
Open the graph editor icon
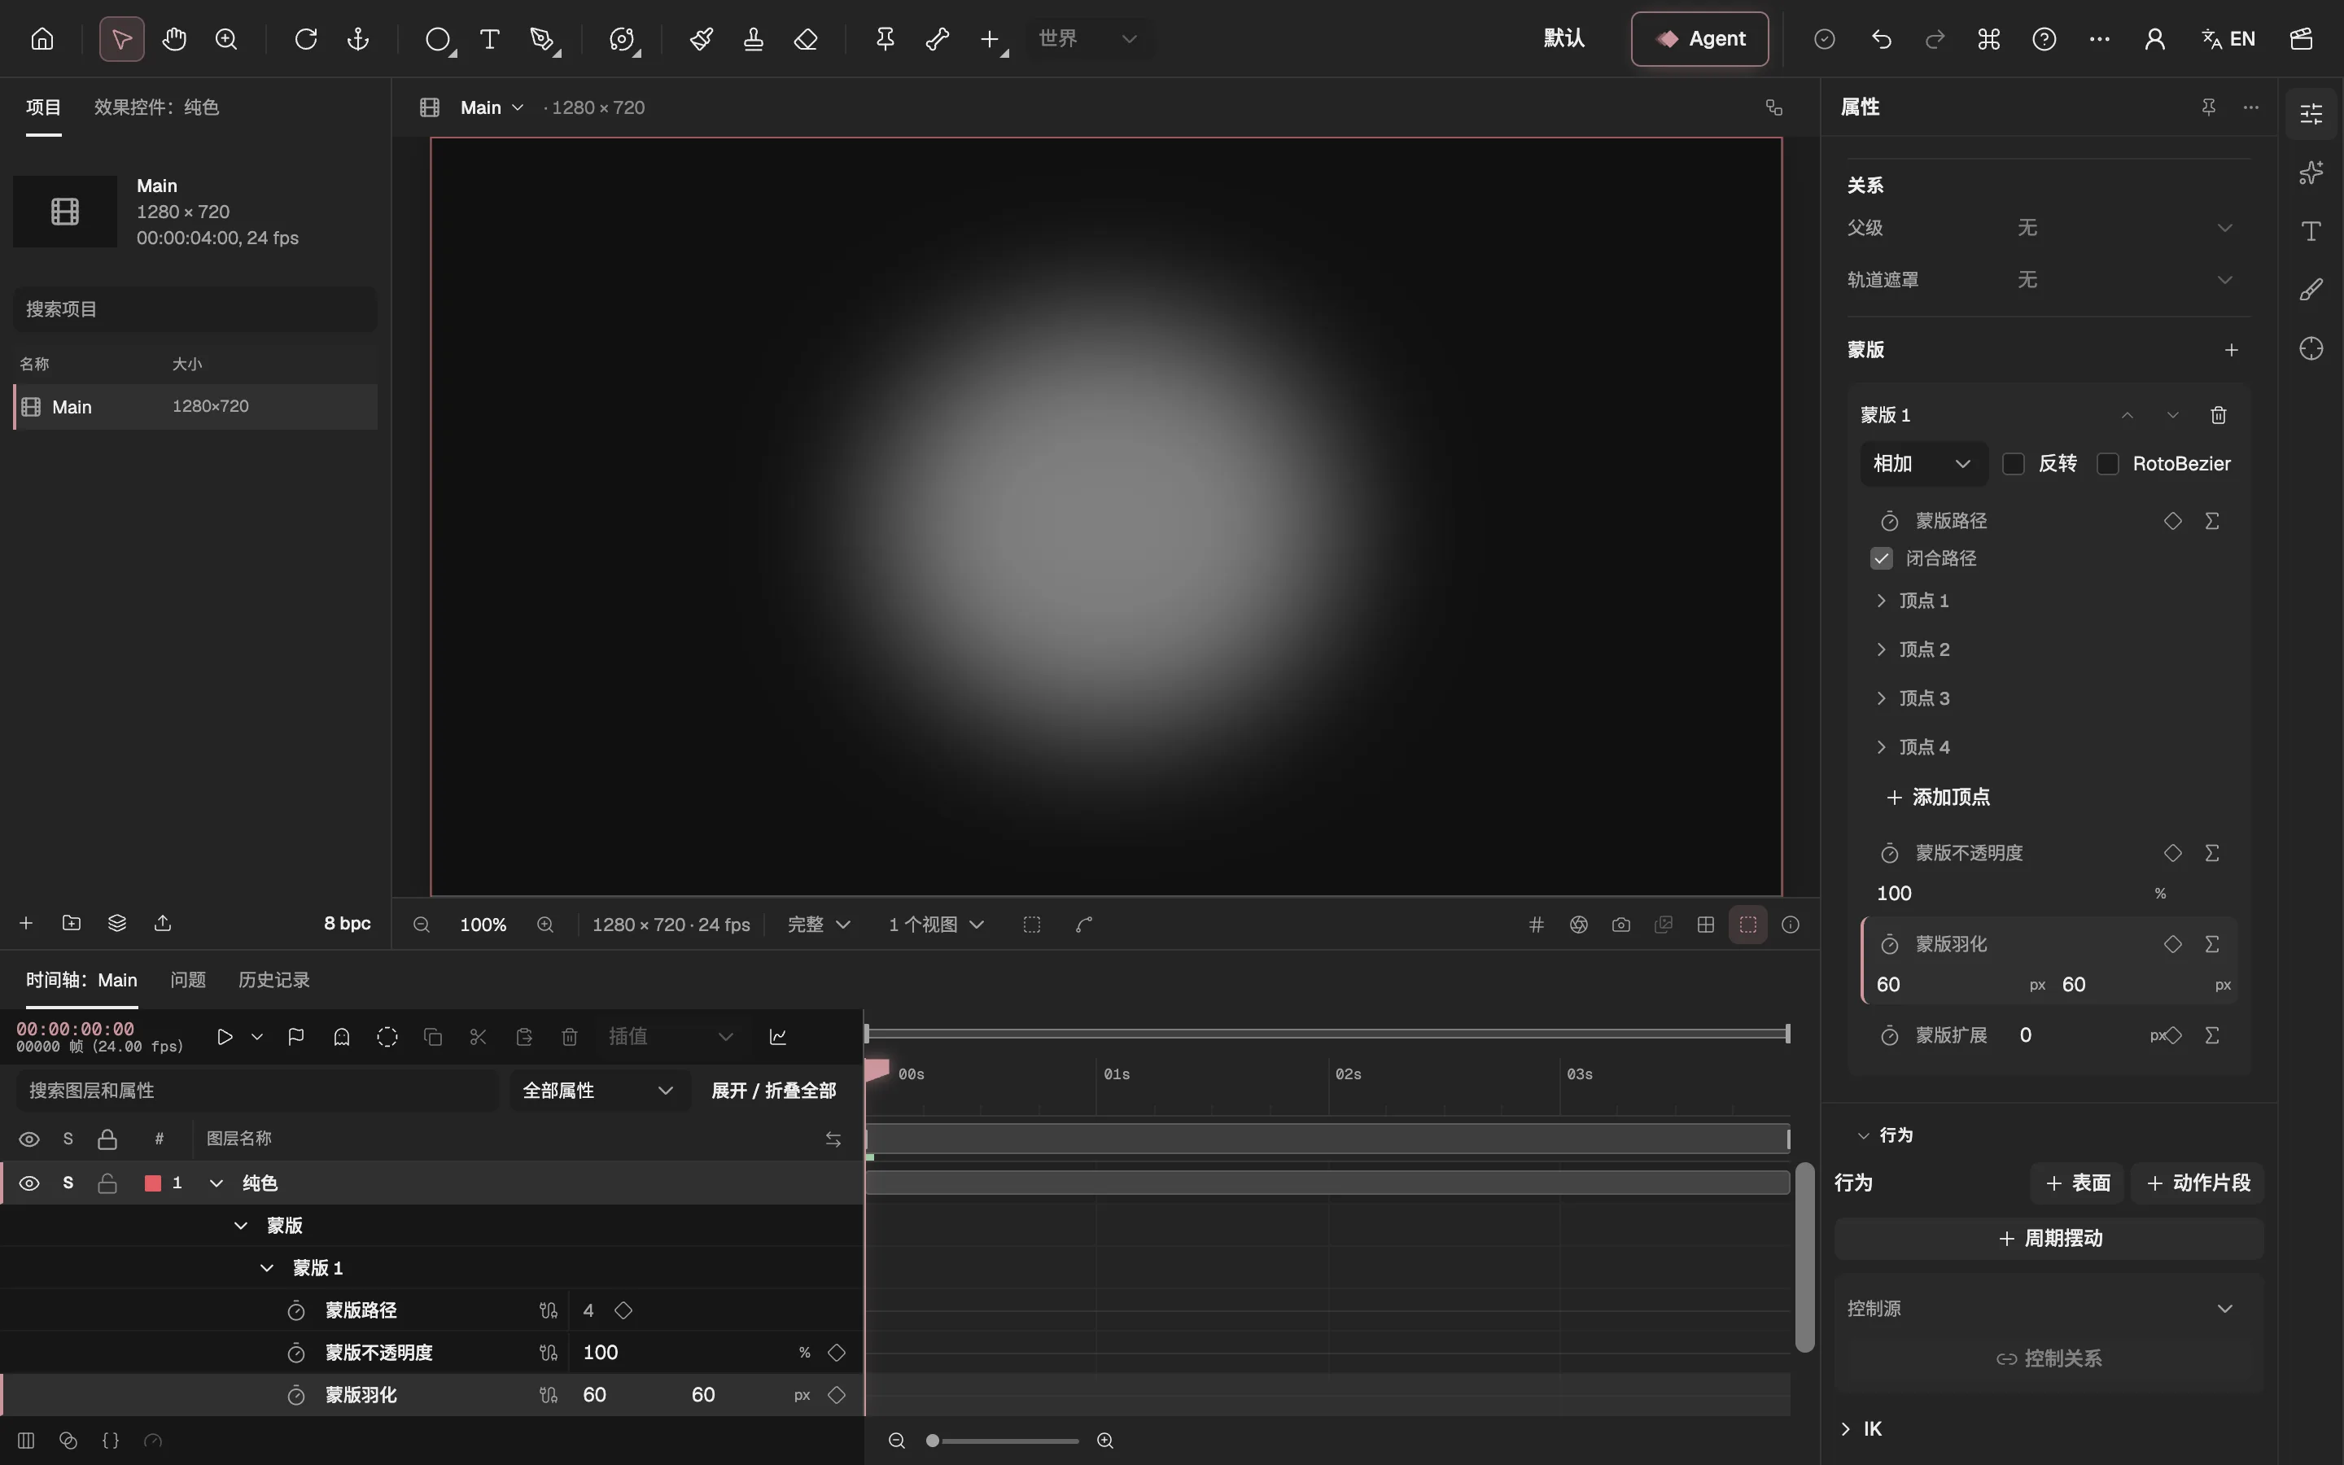tap(778, 1037)
